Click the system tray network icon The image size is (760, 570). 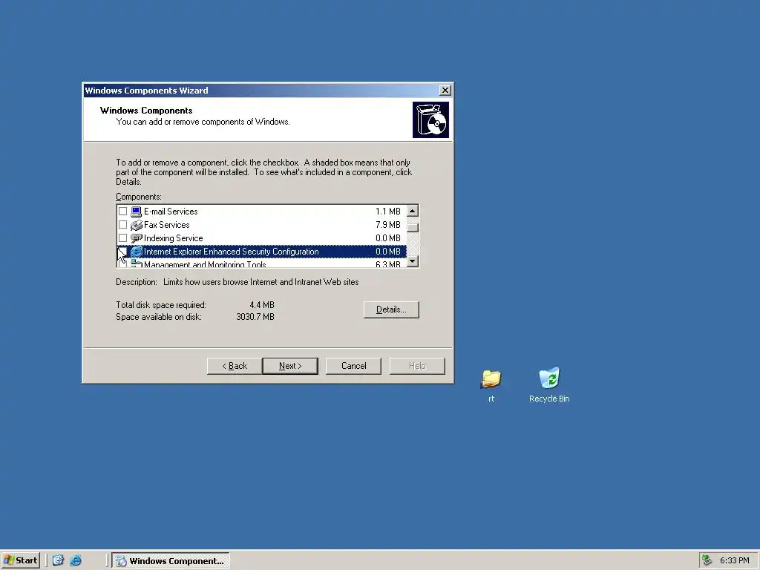click(x=707, y=560)
